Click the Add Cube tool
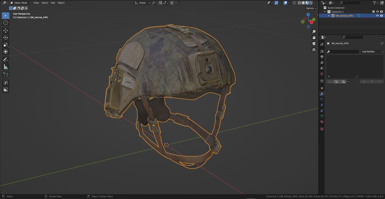 click(x=6, y=75)
